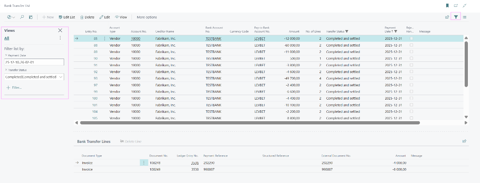The image size is (480, 183).
Task: Open More options menu
Action: [x=147, y=17]
